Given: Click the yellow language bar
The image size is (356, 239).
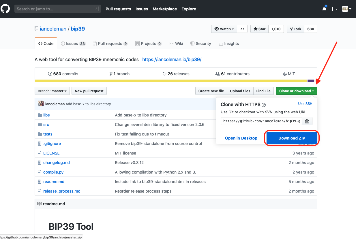Looking at the screenshot, I should [x=171, y=81].
